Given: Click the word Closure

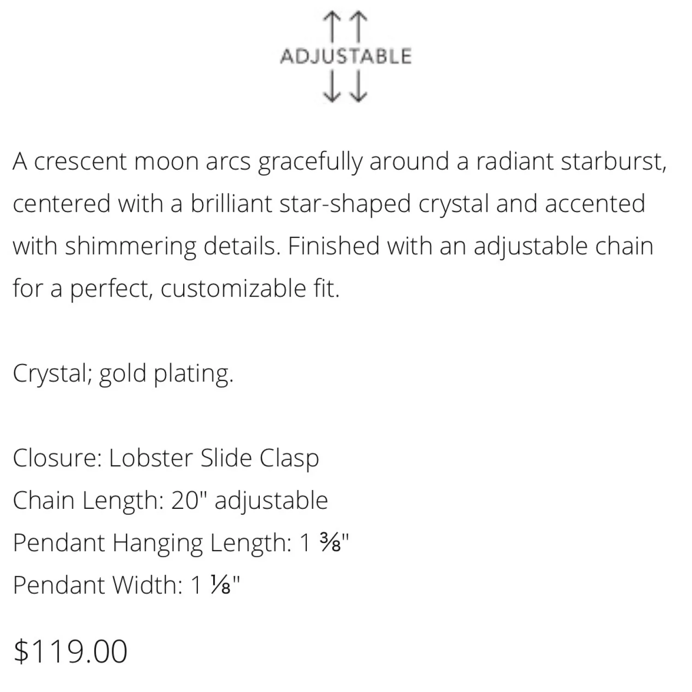Looking at the screenshot, I should 57,459.
